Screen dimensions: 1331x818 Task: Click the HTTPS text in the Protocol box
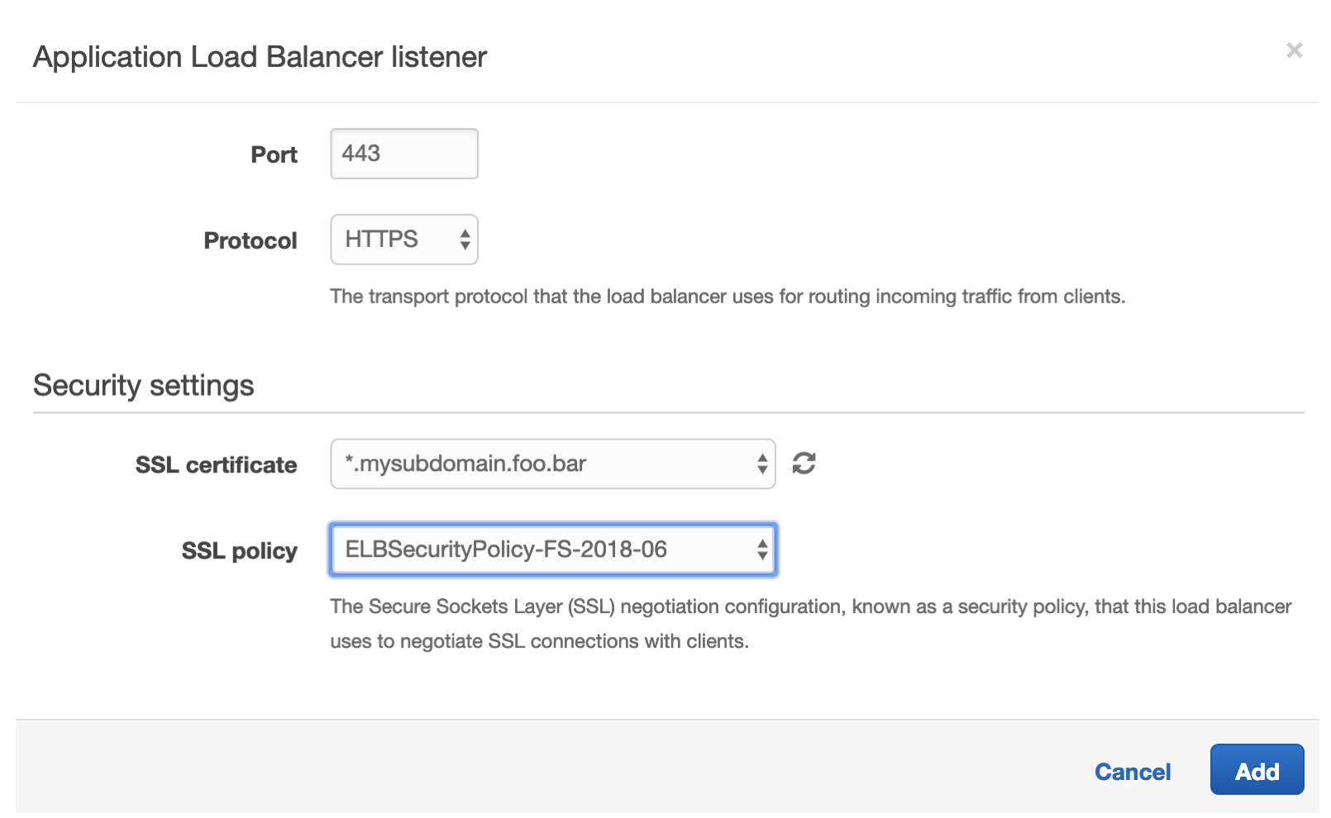[381, 240]
